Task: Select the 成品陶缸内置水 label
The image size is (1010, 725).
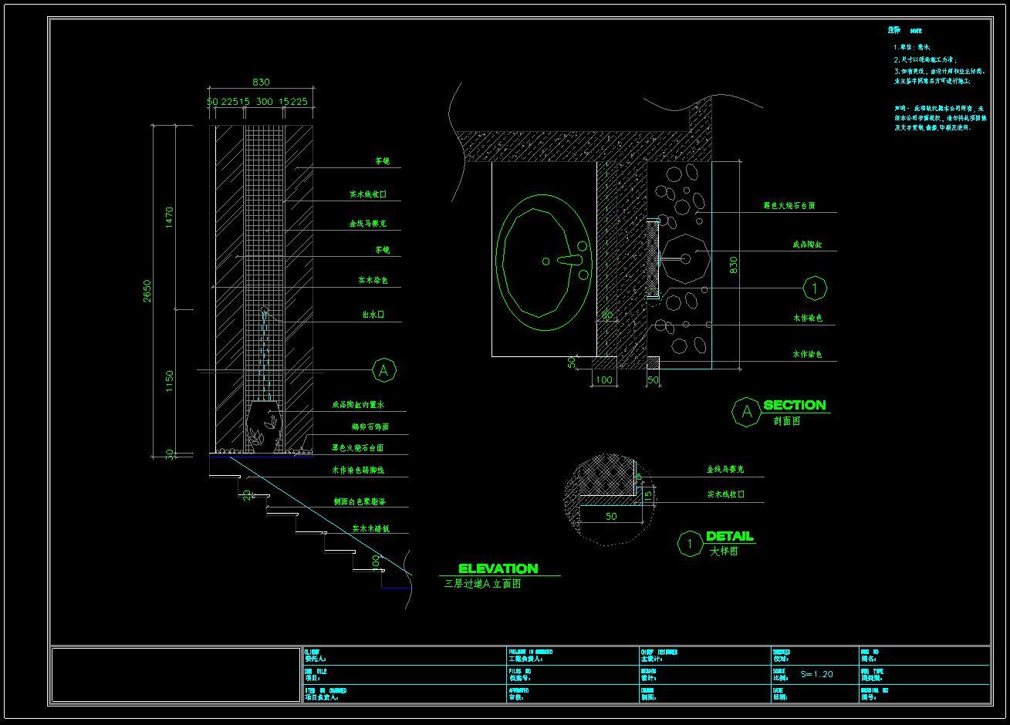Action: 358,405
